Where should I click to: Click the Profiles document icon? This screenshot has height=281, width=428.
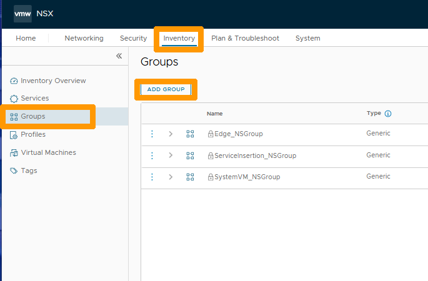tap(14, 135)
